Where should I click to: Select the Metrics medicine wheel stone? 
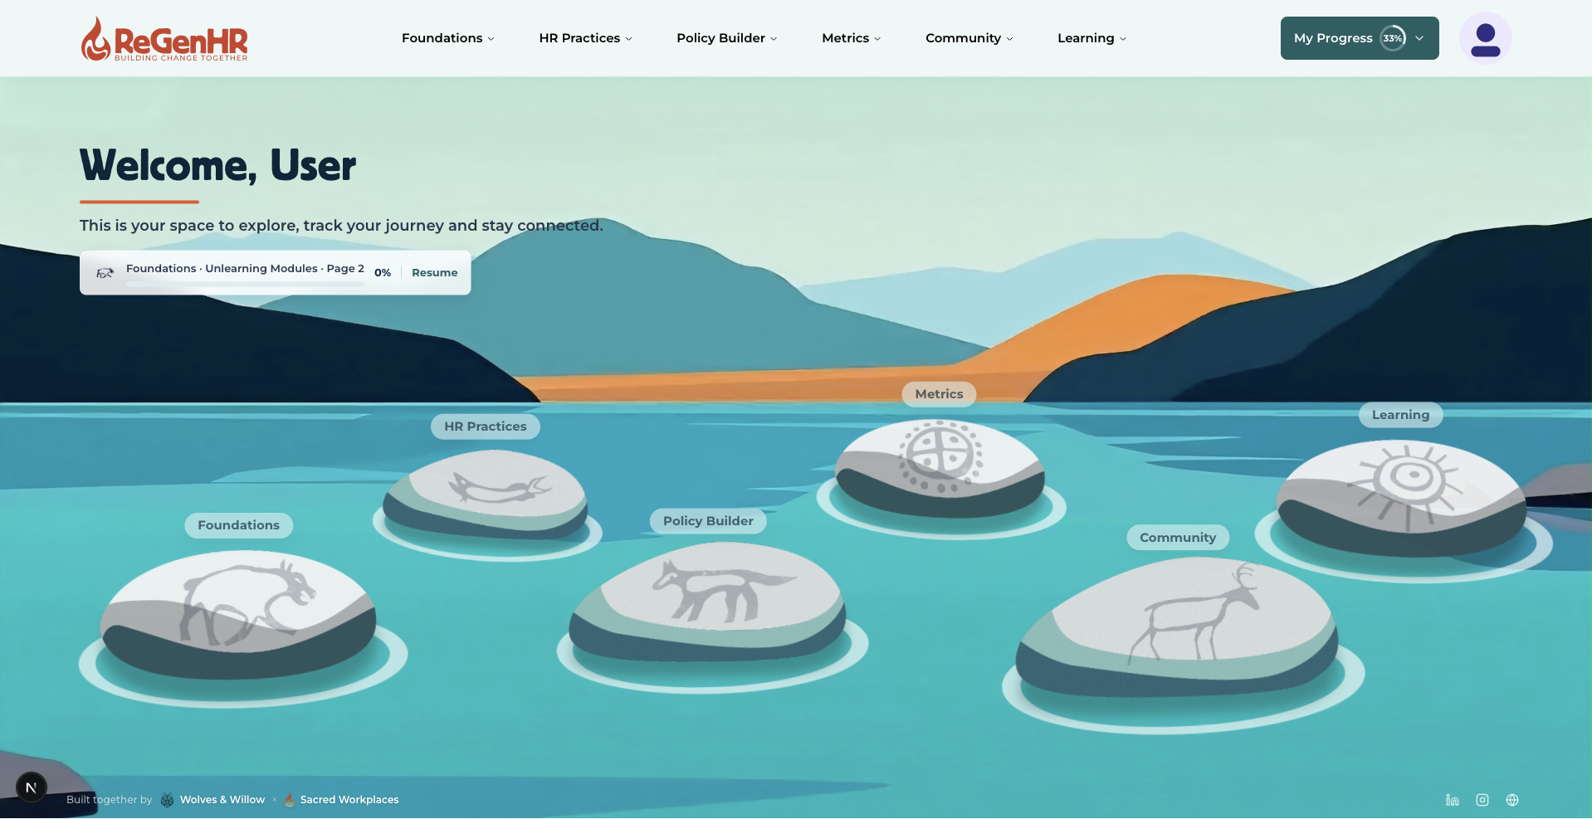pyautogui.click(x=940, y=468)
